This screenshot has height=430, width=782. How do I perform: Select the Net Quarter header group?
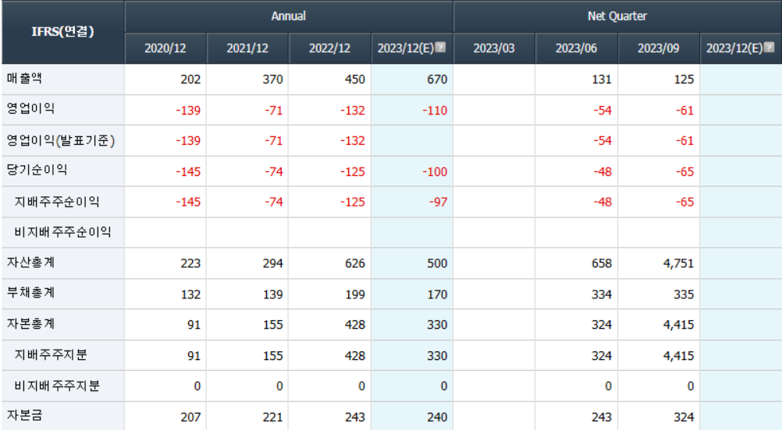[x=617, y=16]
